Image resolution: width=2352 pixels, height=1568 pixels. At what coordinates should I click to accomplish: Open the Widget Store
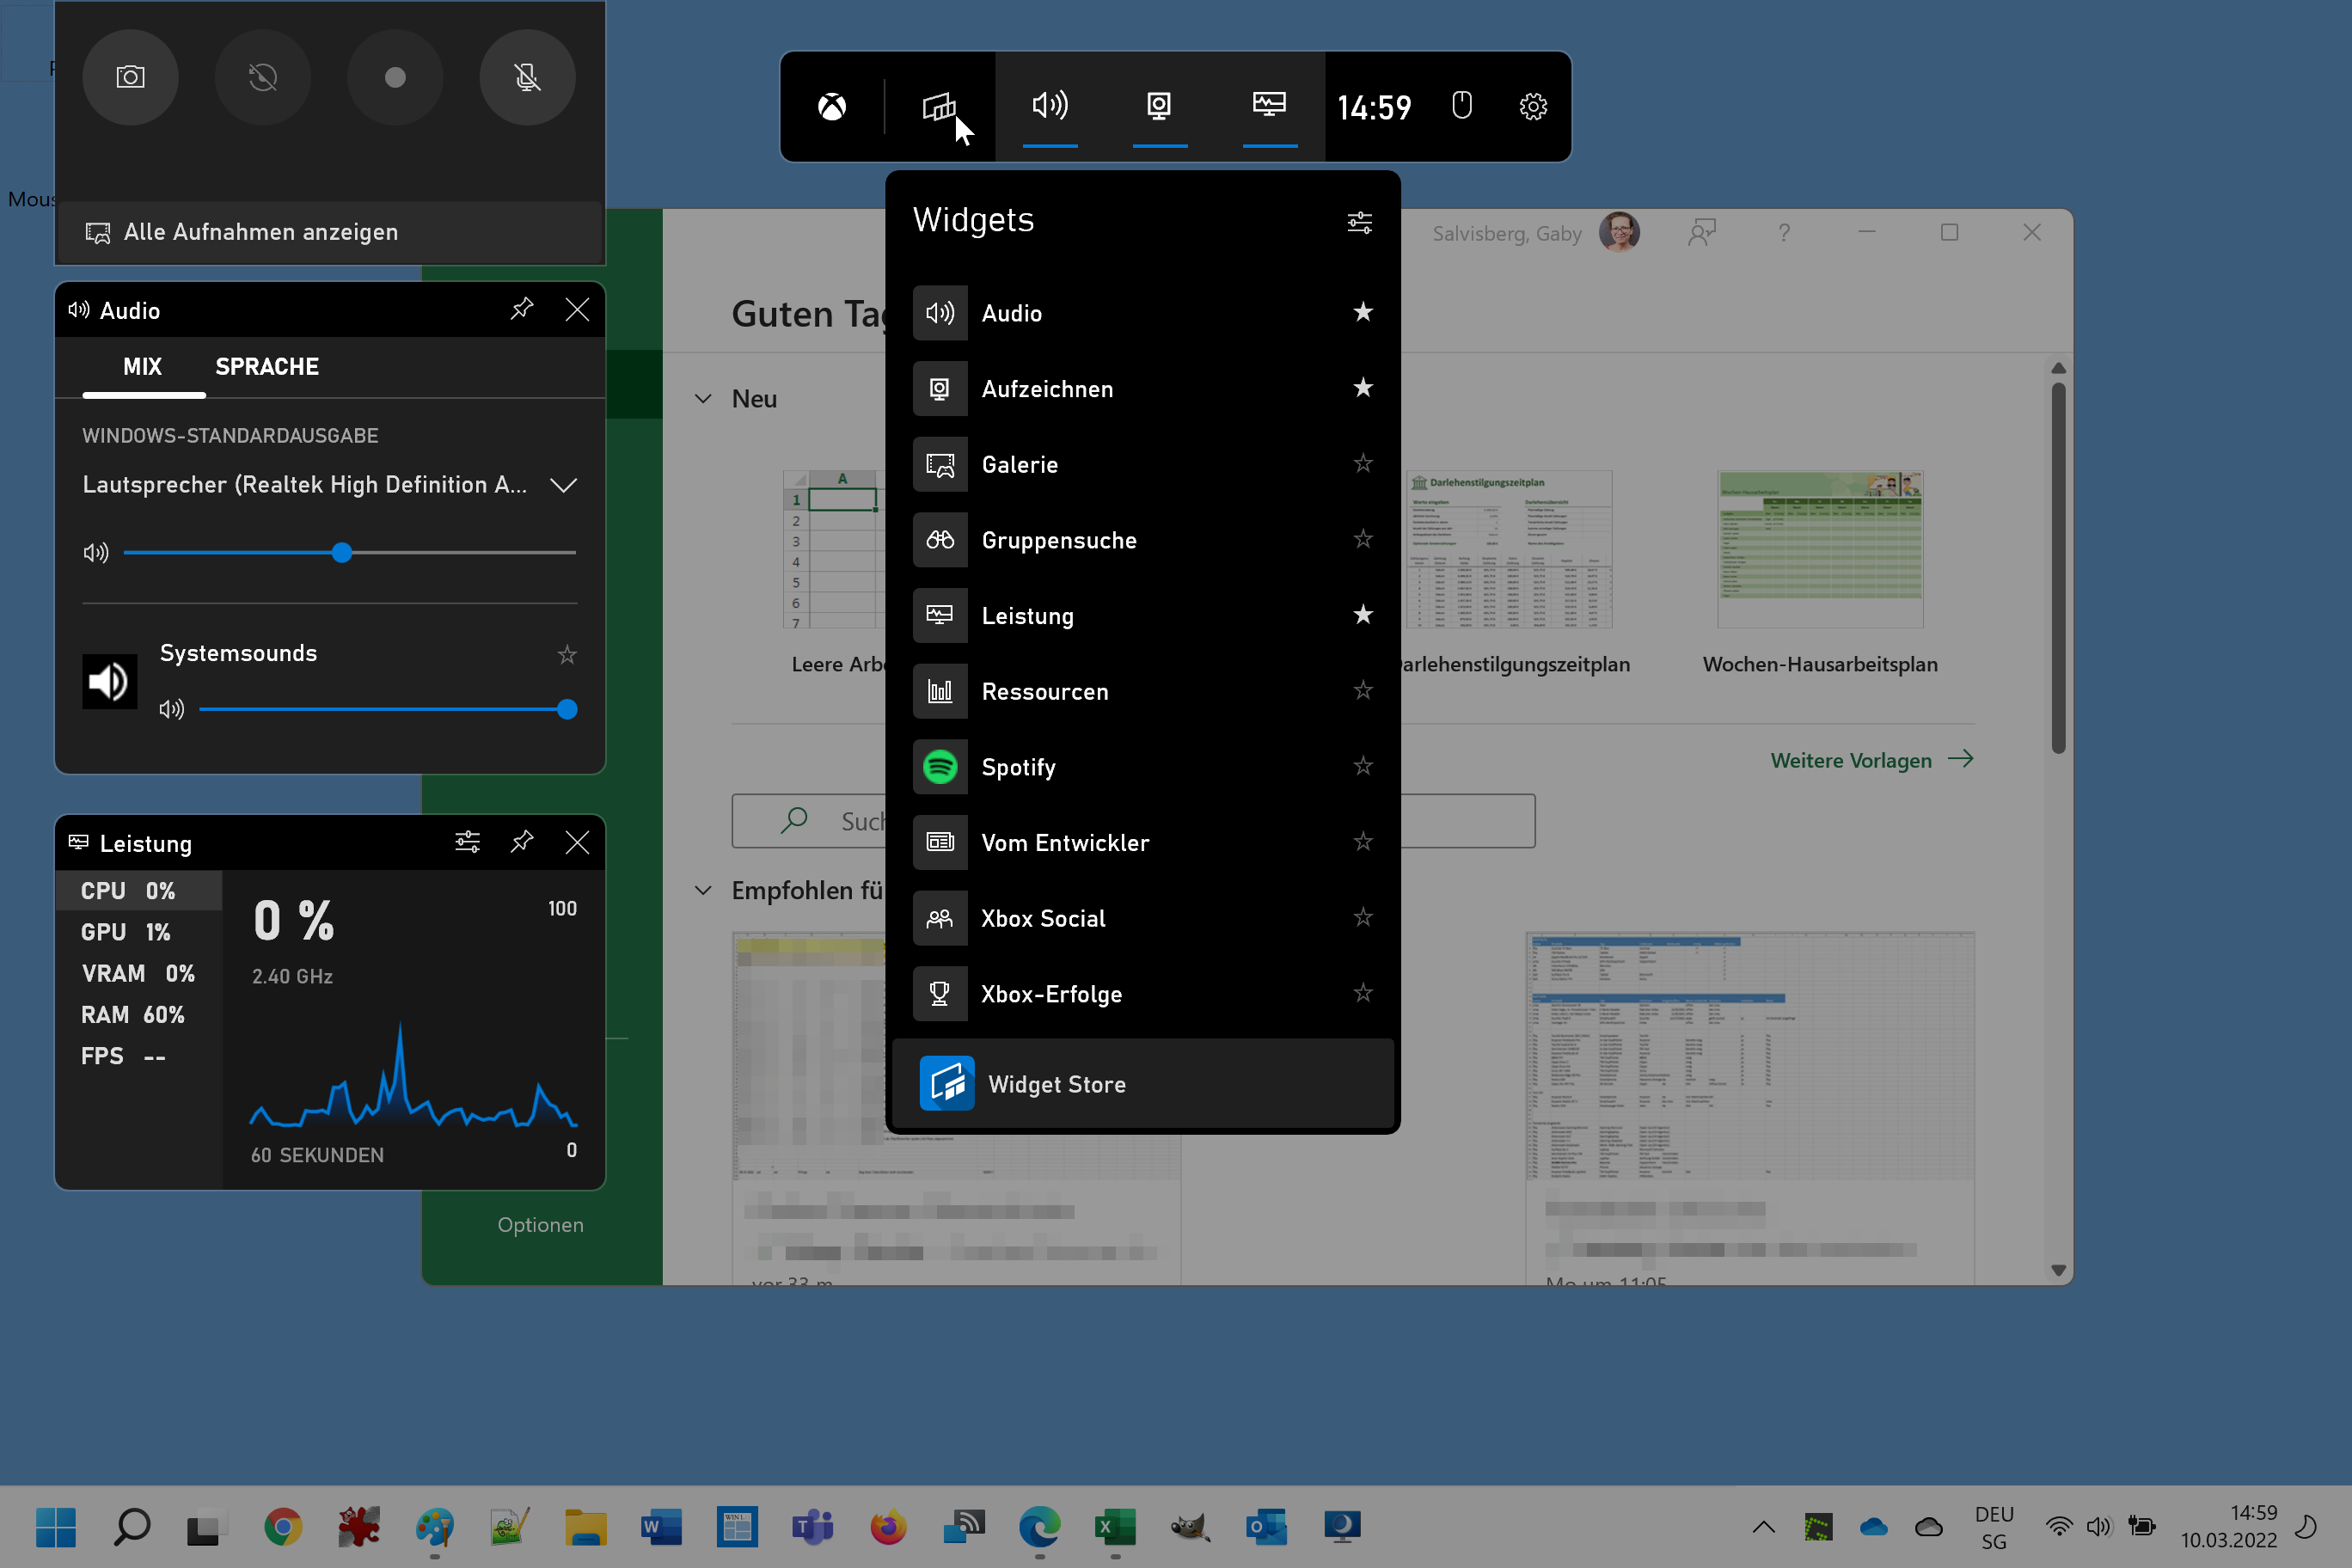coord(1056,1083)
